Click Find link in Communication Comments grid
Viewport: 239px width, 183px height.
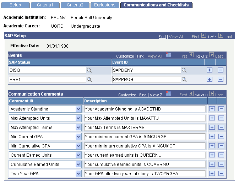point(143,95)
